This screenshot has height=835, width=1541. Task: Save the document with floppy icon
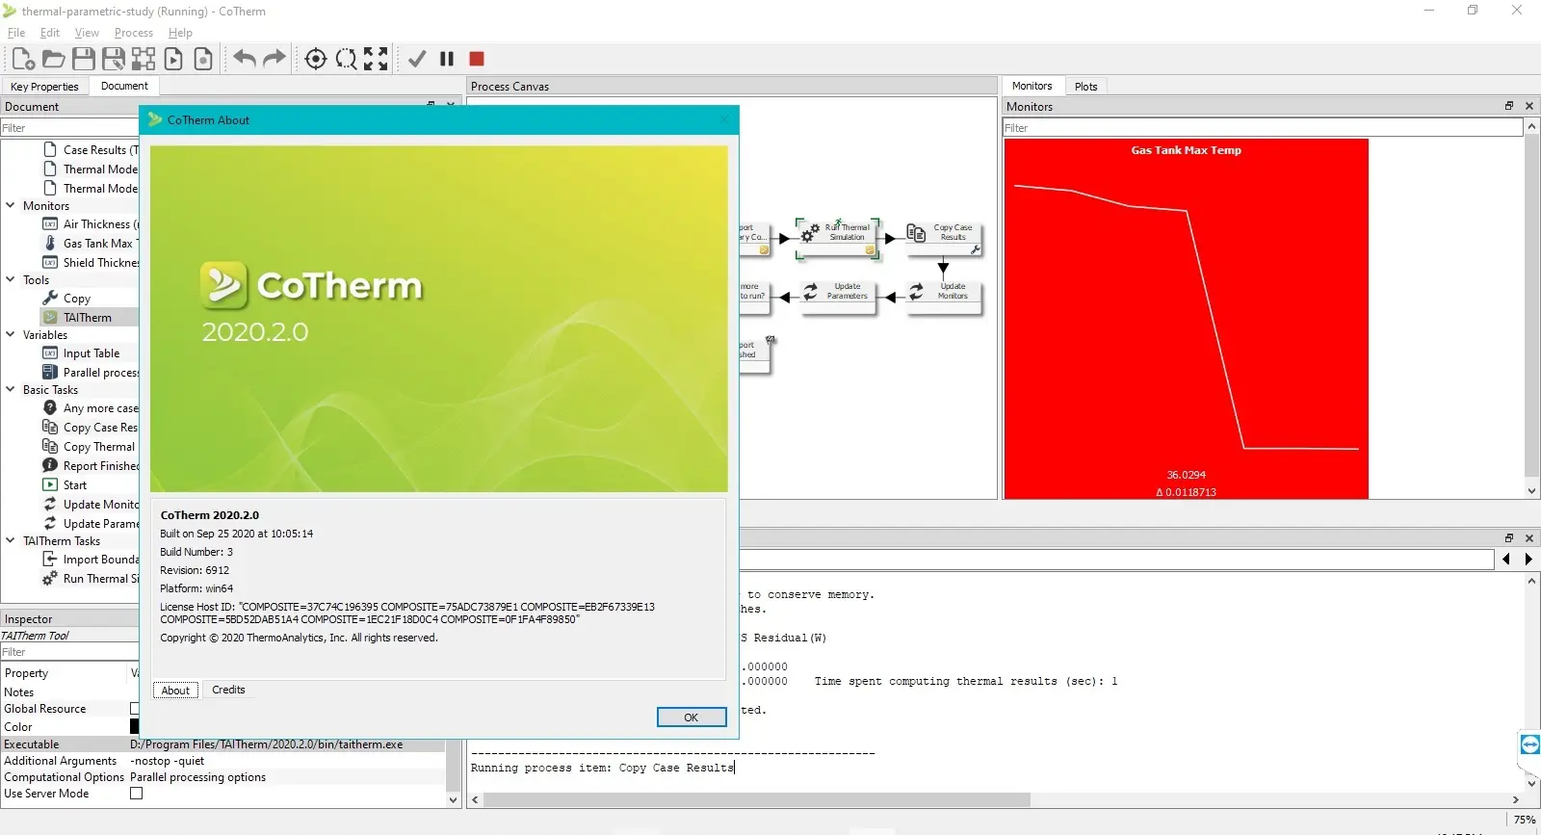pos(84,59)
